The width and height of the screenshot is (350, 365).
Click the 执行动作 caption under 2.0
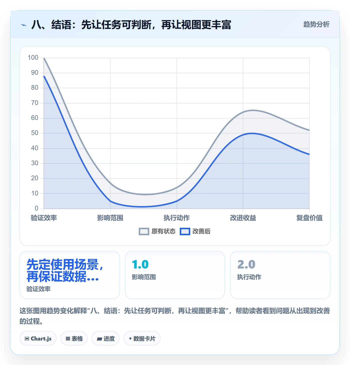coord(249,277)
